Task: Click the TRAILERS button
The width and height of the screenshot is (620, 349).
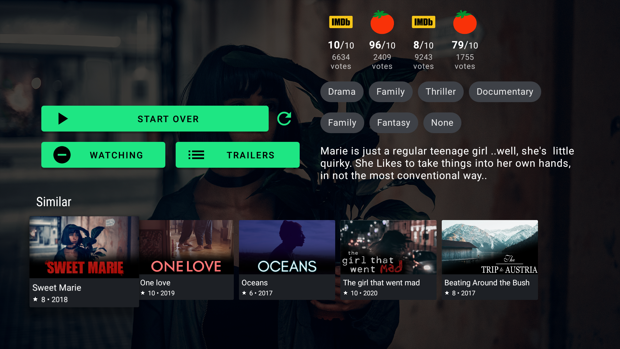Action: [x=238, y=155]
